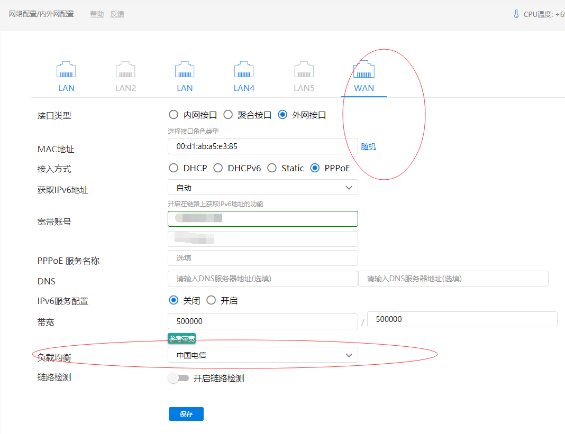Click the LAN port icon left of LAN2
This screenshot has height=434, width=565.
(x=66, y=70)
